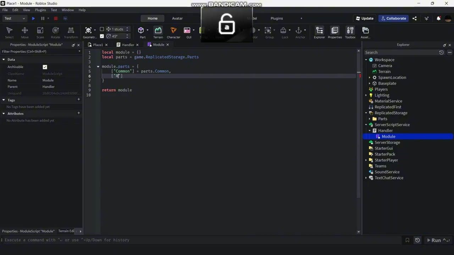
Task: Select the Select tool
Action: (10, 32)
